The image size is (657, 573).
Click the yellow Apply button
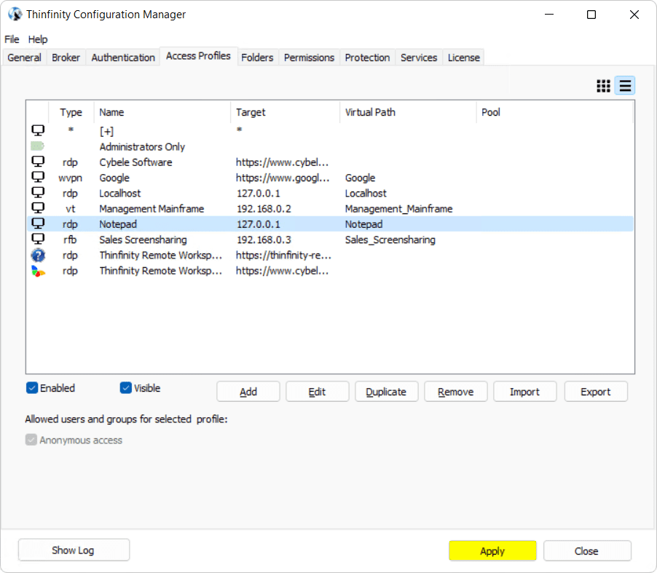(x=492, y=551)
